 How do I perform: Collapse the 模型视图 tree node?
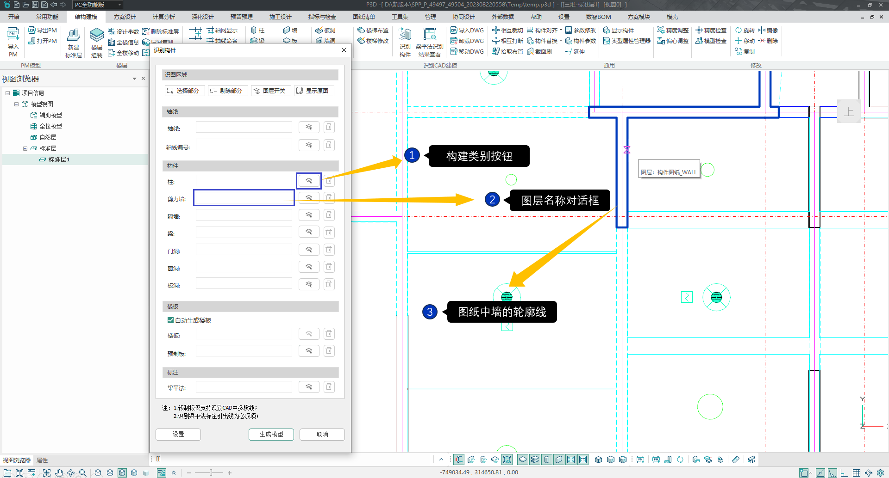[16, 104]
